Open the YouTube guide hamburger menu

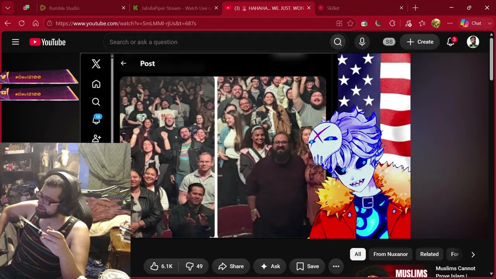coord(15,42)
